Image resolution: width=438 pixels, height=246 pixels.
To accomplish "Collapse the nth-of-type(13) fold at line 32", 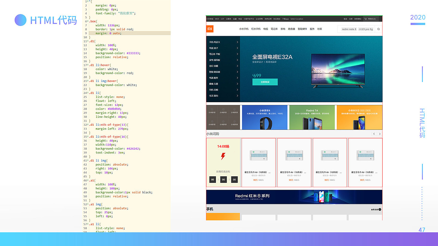I will pos(88,125).
